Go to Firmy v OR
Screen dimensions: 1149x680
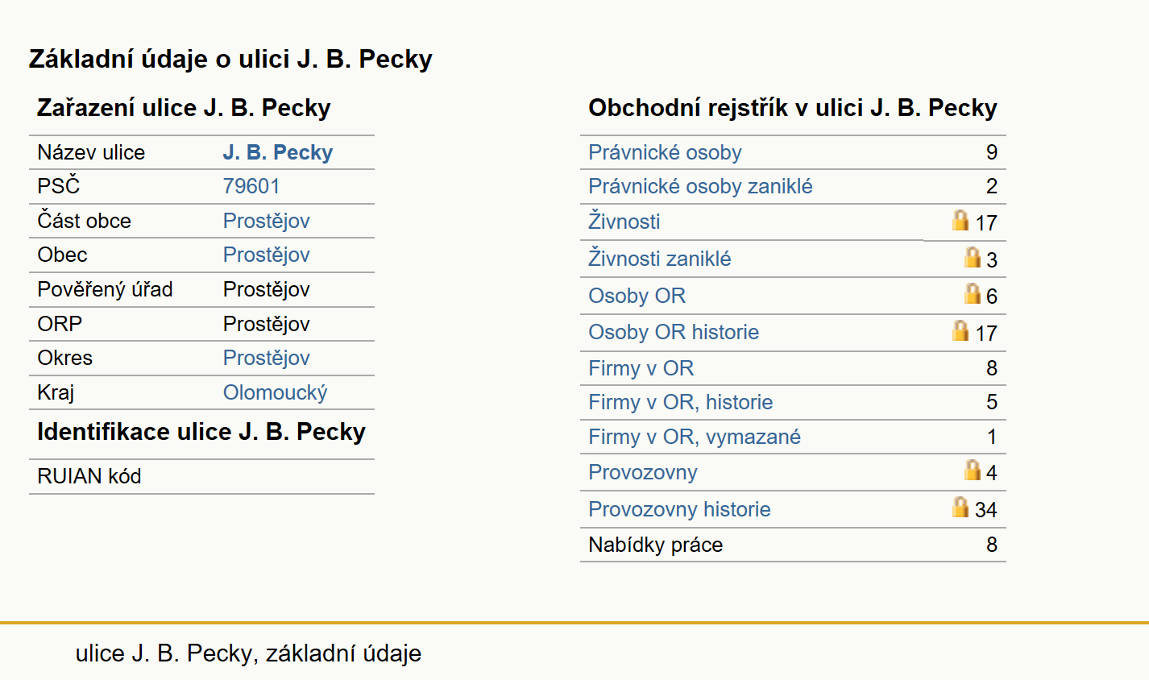[641, 368]
